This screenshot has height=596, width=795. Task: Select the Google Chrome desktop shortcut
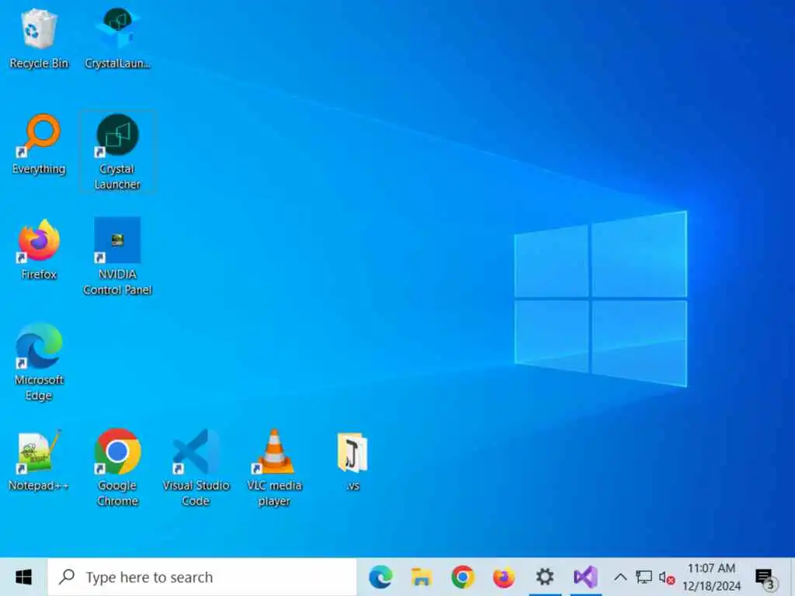click(117, 467)
